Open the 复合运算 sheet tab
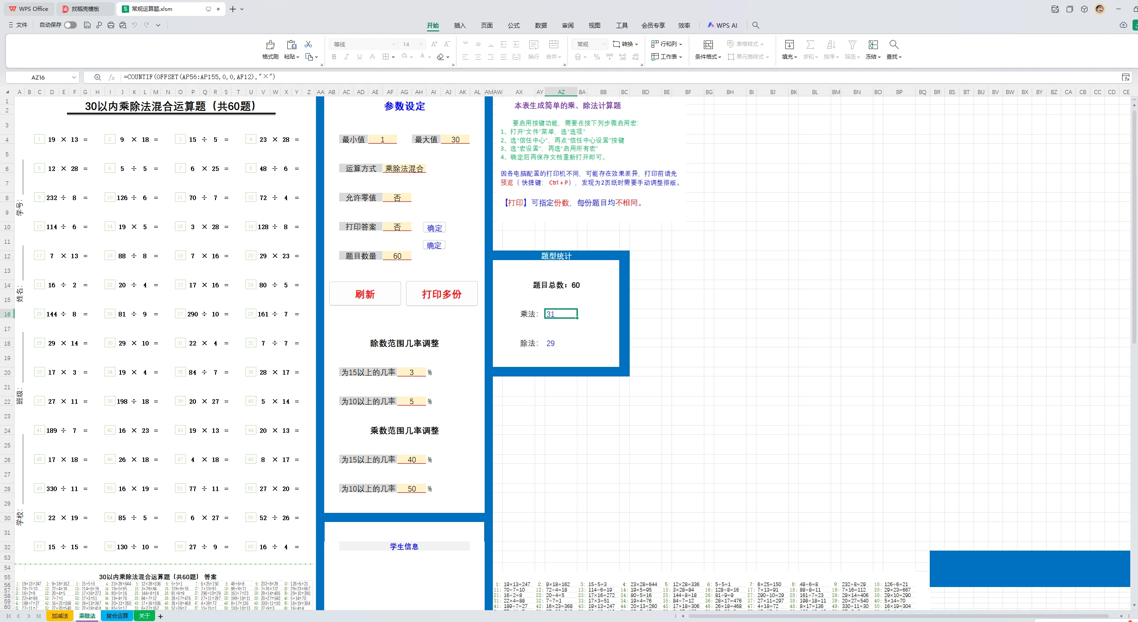The height and width of the screenshot is (622, 1138). [116, 616]
